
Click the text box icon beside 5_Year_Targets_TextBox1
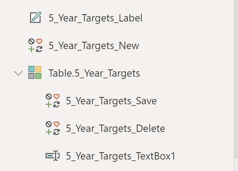53,156
